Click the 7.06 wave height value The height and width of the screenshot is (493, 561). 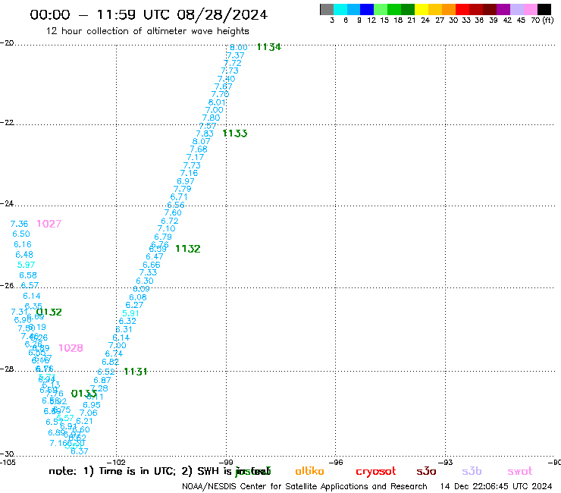tap(89, 413)
